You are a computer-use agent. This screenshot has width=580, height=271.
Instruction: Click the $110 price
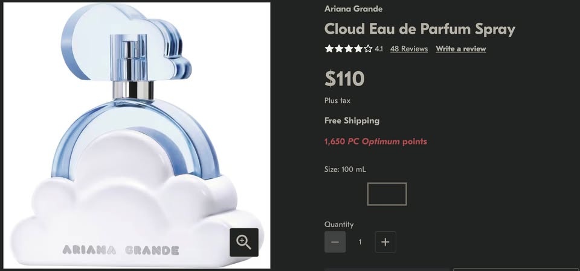coord(344,78)
